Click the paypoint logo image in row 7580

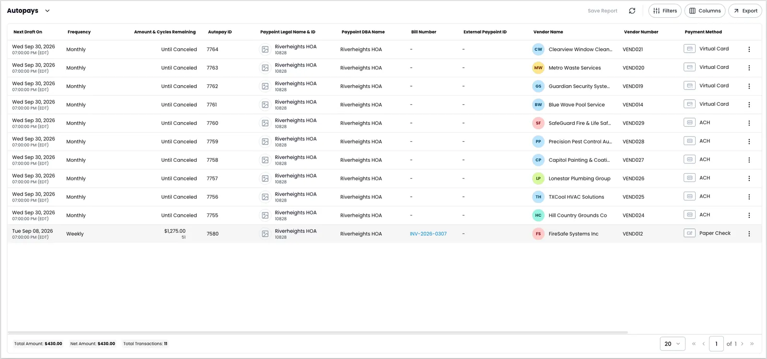coord(265,234)
